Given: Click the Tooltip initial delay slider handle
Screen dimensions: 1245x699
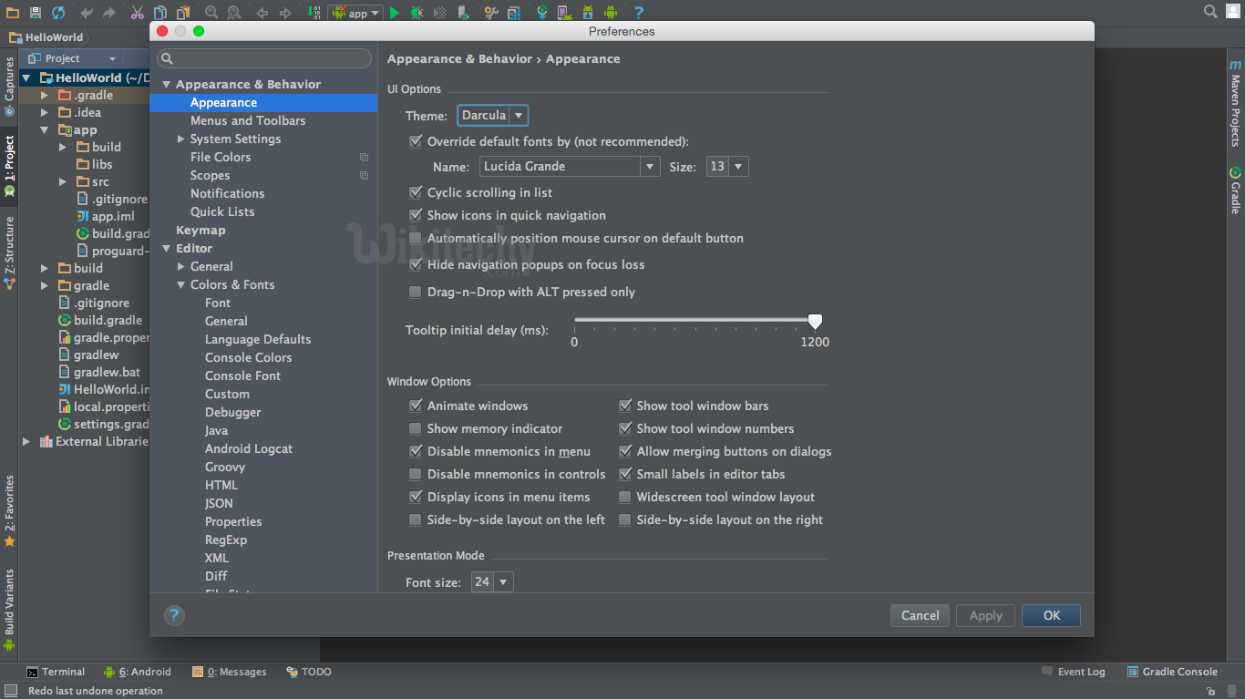Looking at the screenshot, I should click(814, 320).
